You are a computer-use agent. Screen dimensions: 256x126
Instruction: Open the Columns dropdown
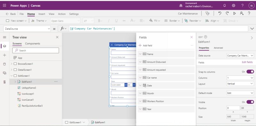pos(240,78)
